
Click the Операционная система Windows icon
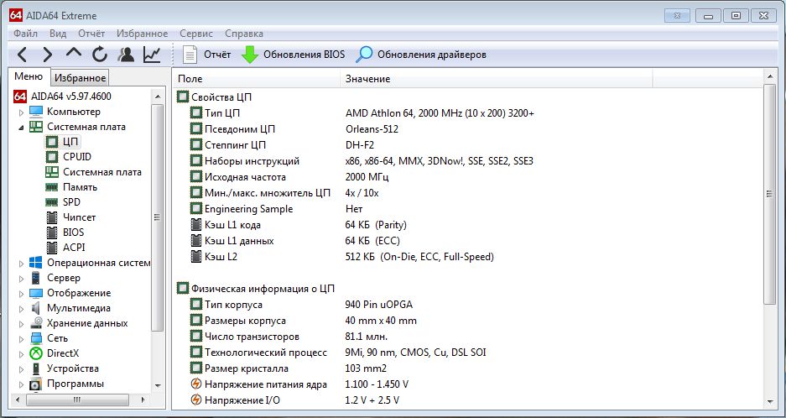[x=36, y=263]
